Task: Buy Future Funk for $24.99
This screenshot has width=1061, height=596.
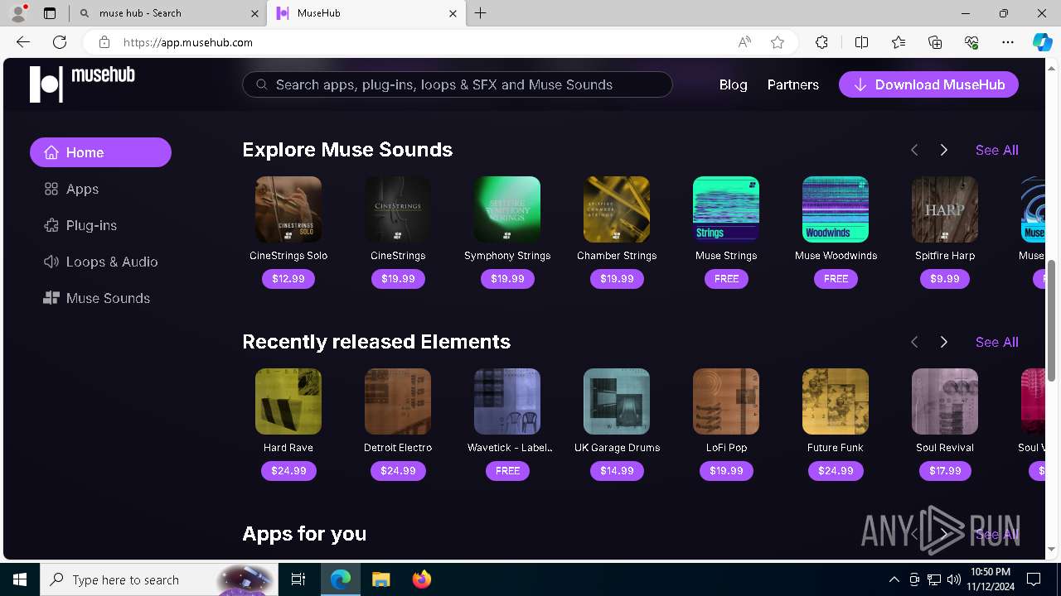Action: click(x=836, y=471)
